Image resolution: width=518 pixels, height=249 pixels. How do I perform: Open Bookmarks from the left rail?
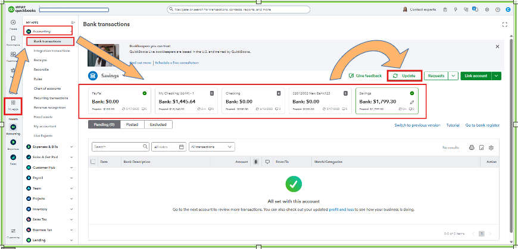tap(13, 39)
